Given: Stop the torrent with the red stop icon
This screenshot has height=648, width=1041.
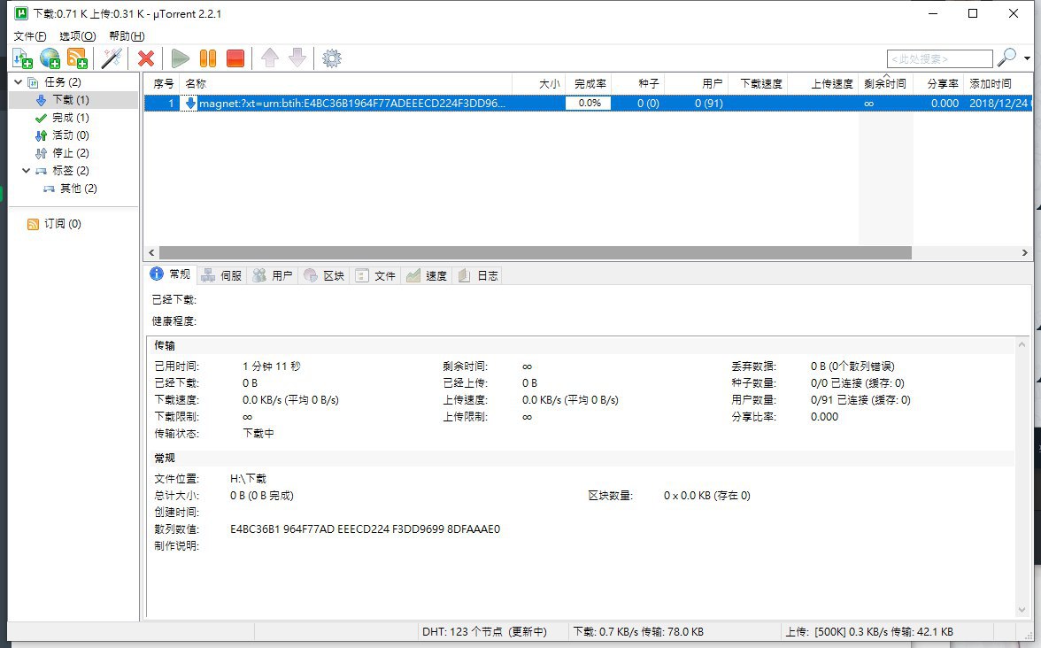Looking at the screenshot, I should pyautogui.click(x=235, y=58).
